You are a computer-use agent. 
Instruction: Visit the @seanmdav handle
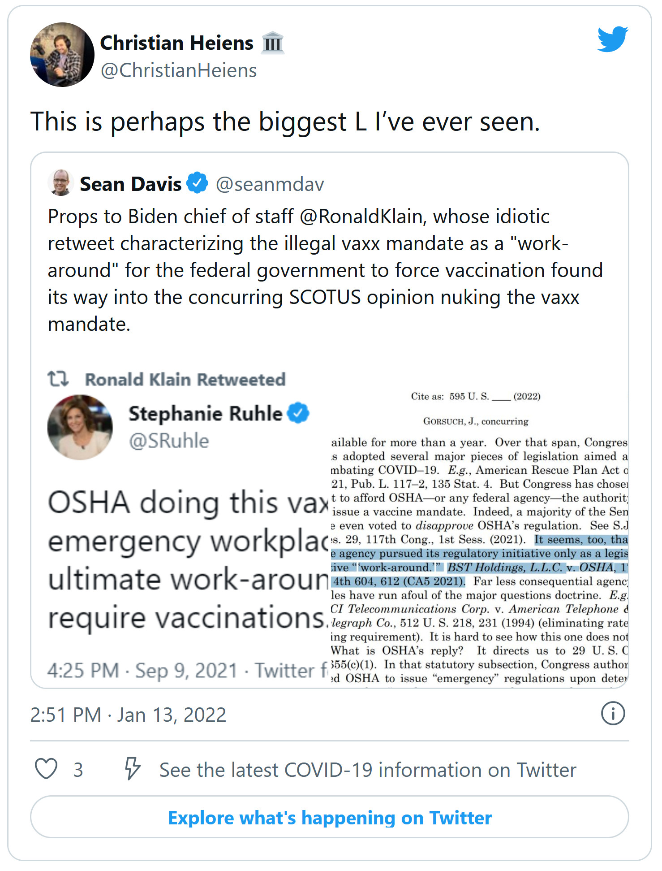[270, 184]
